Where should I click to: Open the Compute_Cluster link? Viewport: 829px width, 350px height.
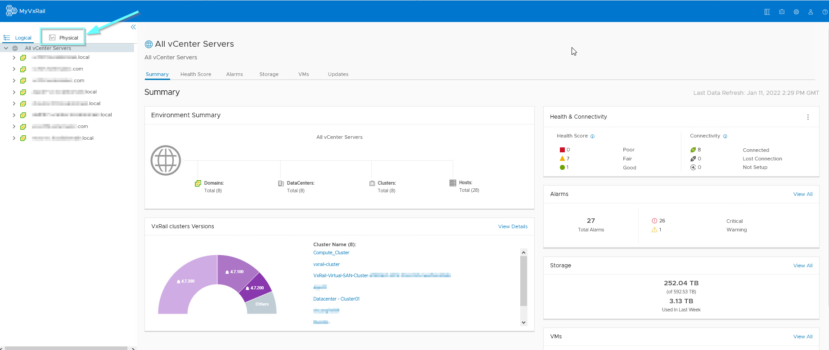331,253
